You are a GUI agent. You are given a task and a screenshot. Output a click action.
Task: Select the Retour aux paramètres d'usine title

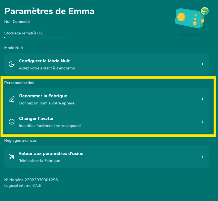(x=51, y=154)
